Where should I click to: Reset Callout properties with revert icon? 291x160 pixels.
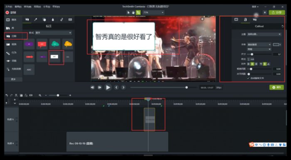coord(282,26)
